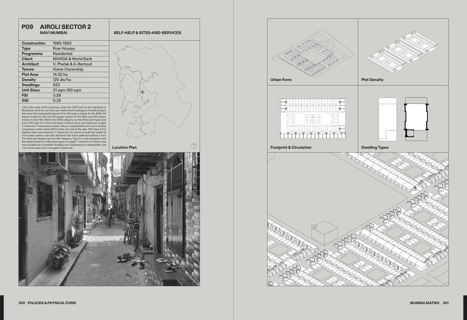Screen dimensions: 467x320
Task: Click the 'Dwelling Types' caption label
Action: click(375, 147)
